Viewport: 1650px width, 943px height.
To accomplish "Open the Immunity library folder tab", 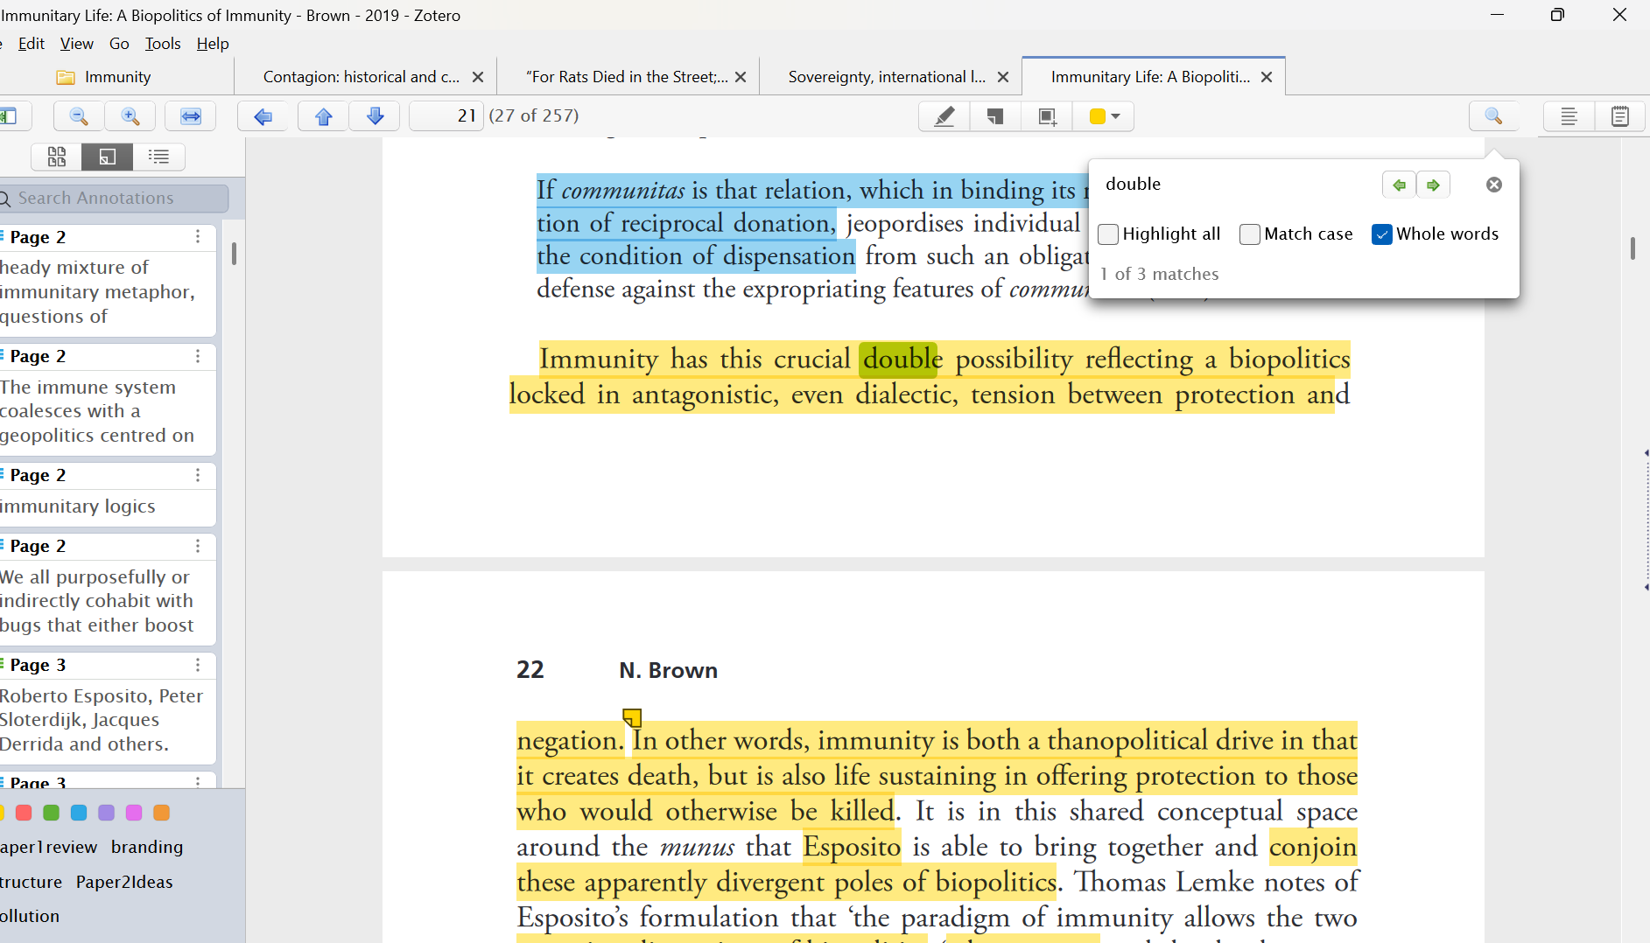I will (x=104, y=77).
